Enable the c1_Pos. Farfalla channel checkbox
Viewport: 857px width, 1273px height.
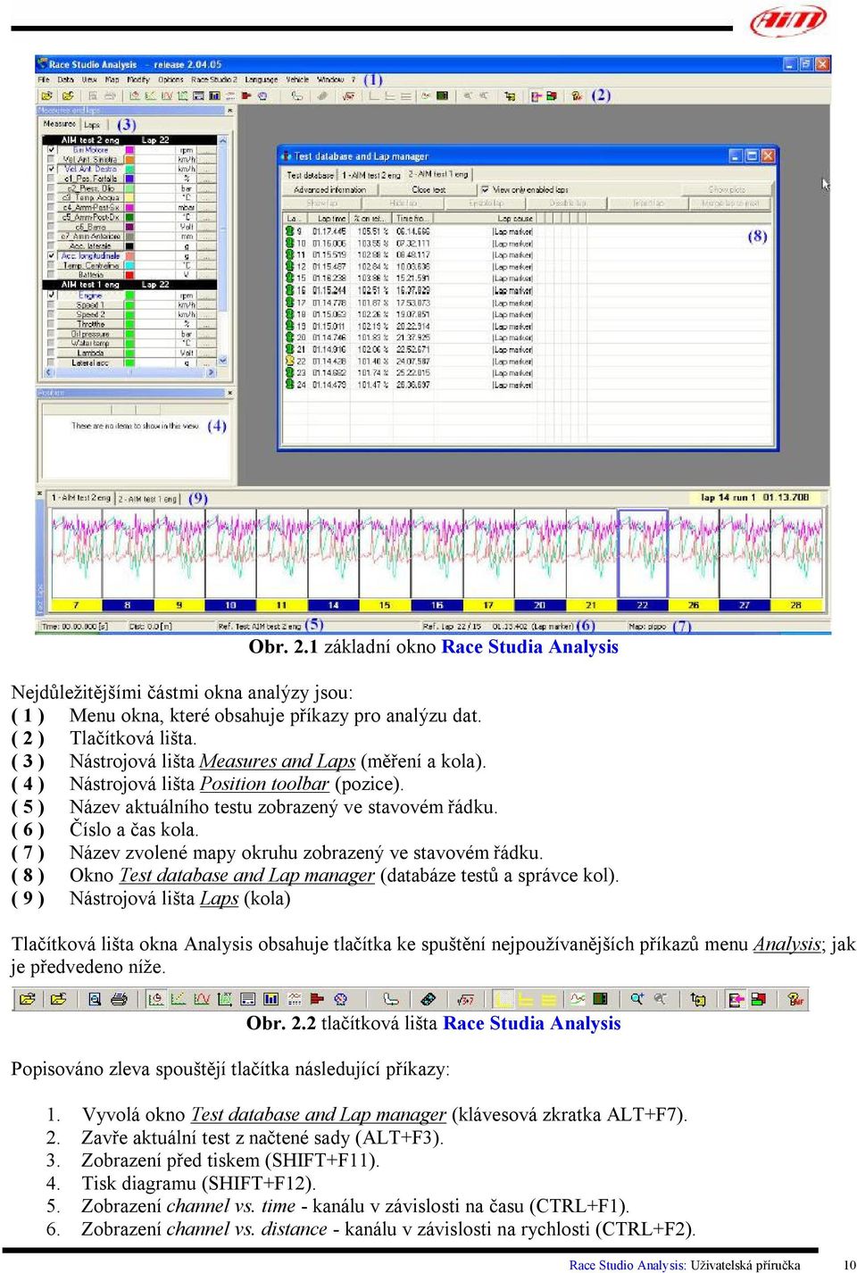pyautogui.click(x=51, y=179)
